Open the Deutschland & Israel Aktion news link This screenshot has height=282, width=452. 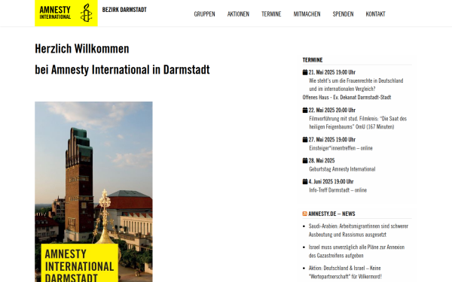coord(345,272)
